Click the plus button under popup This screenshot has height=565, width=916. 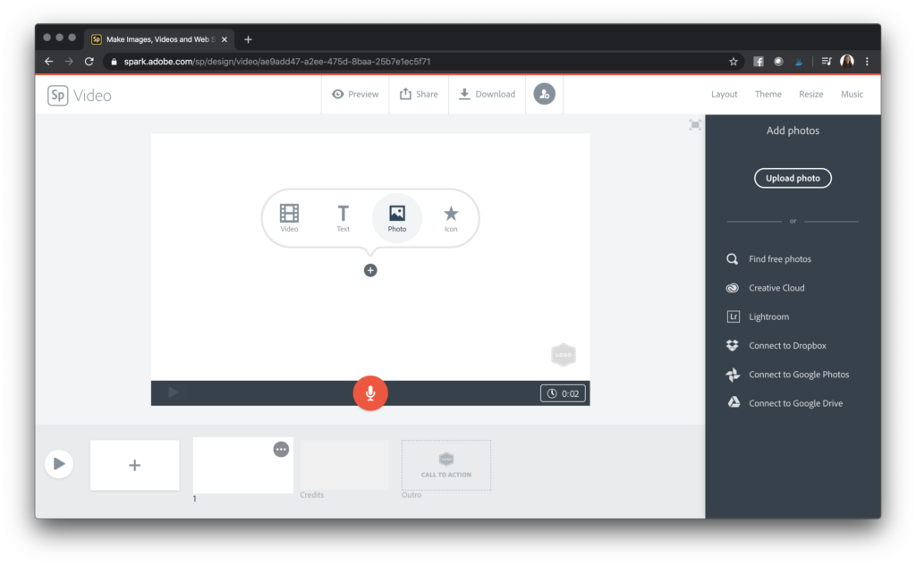point(370,270)
